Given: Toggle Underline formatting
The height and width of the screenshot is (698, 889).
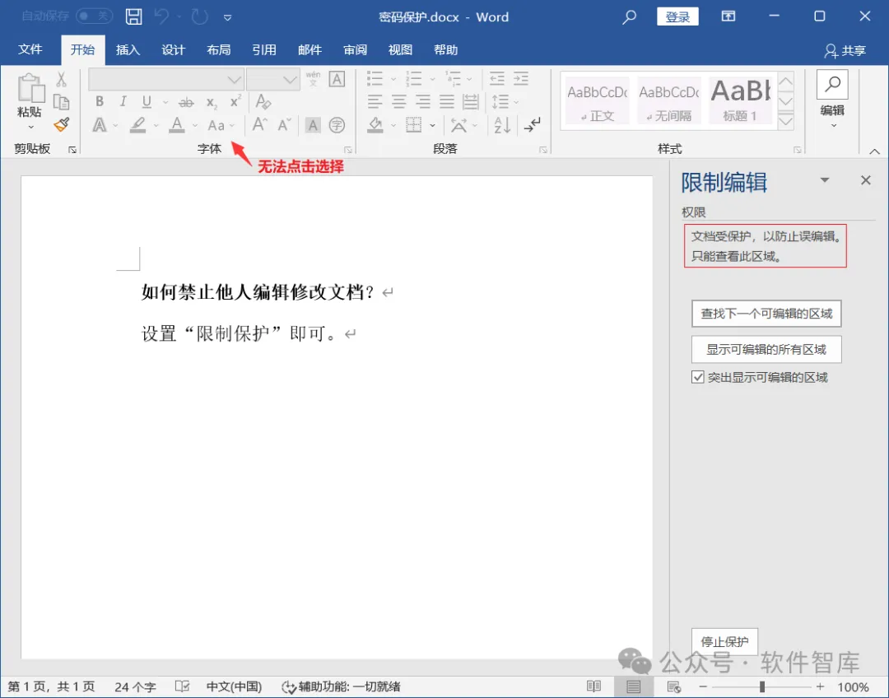Looking at the screenshot, I should point(147,101).
